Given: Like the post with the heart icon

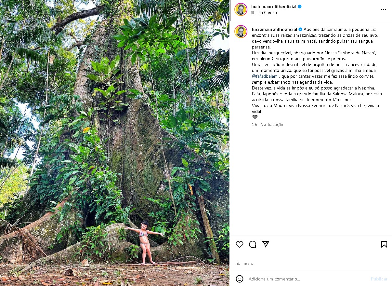Looking at the screenshot, I should coord(240,244).
